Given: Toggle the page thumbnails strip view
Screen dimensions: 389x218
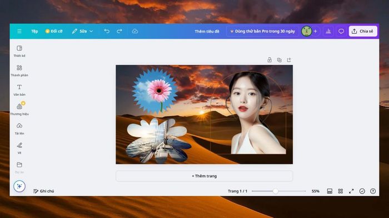Looking at the screenshot, I should [330, 191].
